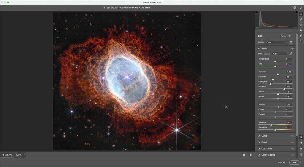Click the Texture value field +20

click(288, 105)
